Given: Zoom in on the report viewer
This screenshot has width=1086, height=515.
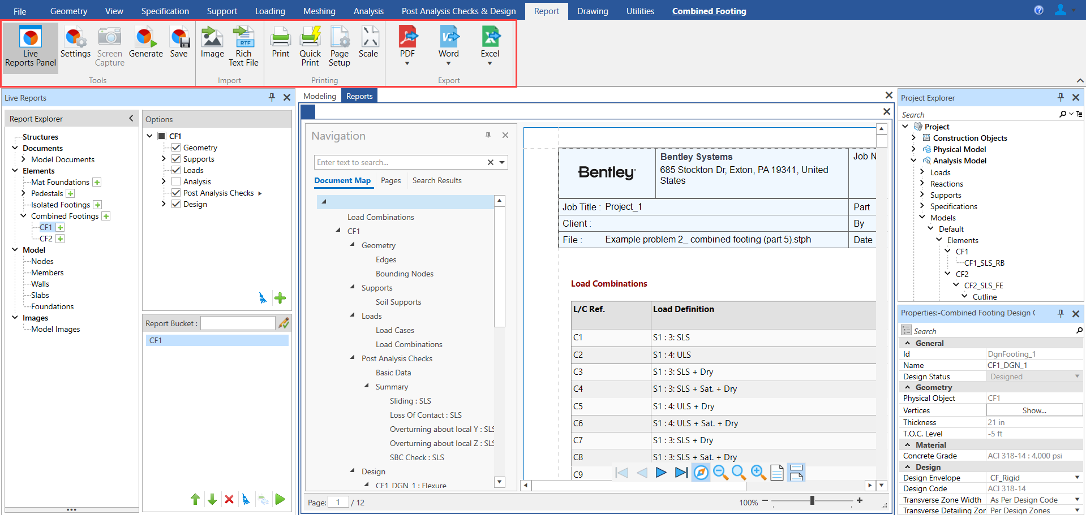Looking at the screenshot, I should point(758,473).
